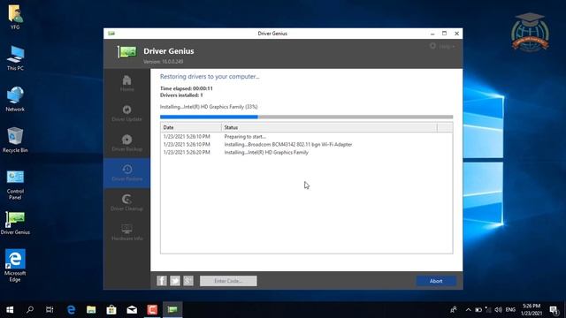Open Driver Cleanup in the sidebar
Image resolution: width=566 pixels, height=318 pixels.
[x=126, y=203]
